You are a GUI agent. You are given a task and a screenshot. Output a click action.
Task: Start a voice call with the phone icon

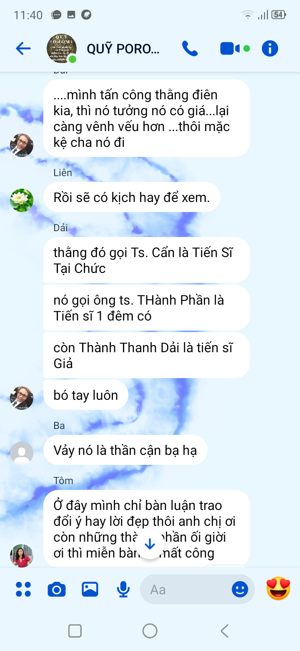coord(190,49)
